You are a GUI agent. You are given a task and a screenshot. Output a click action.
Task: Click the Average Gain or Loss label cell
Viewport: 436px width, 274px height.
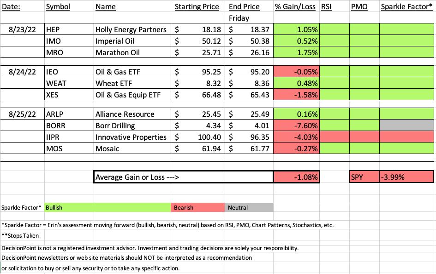pos(184,177)
